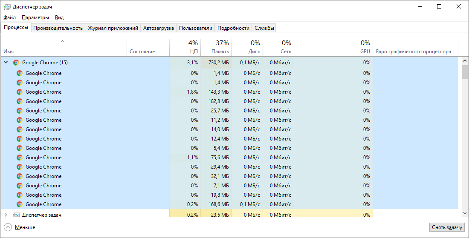Click Chrome icon in the 29,4 МБ row
The image size is (469, 238).
pyautogui.click(x=20, y=166)
